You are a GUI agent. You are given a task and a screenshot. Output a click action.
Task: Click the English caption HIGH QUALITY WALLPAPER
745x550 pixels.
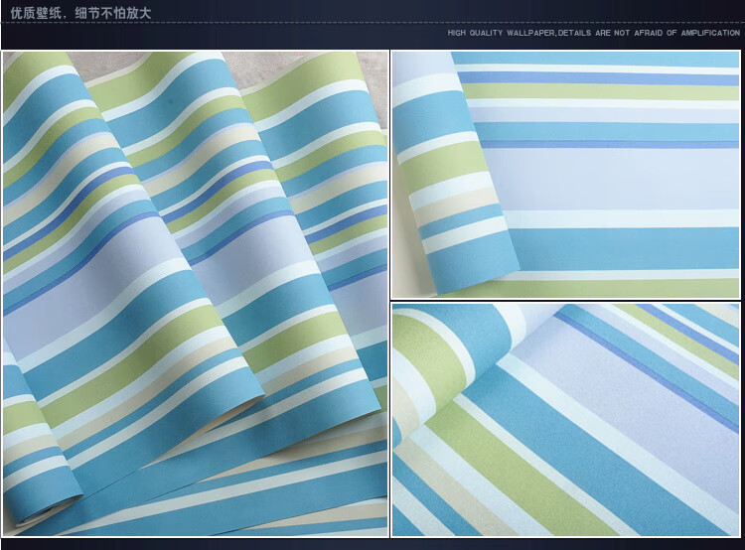pyautogui.click(x=502, y=33)
